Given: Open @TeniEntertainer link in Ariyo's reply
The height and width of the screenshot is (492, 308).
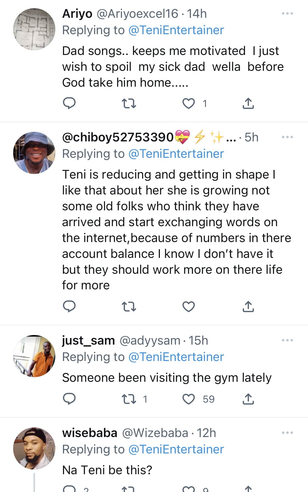Looking at the screenshot, I should [x=176, y=30].
